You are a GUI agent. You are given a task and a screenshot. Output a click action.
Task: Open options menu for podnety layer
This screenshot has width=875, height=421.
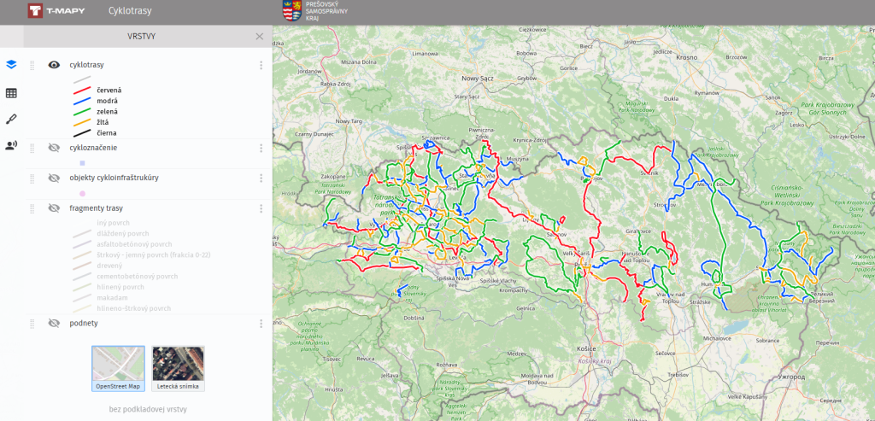[x=261, y=323]
